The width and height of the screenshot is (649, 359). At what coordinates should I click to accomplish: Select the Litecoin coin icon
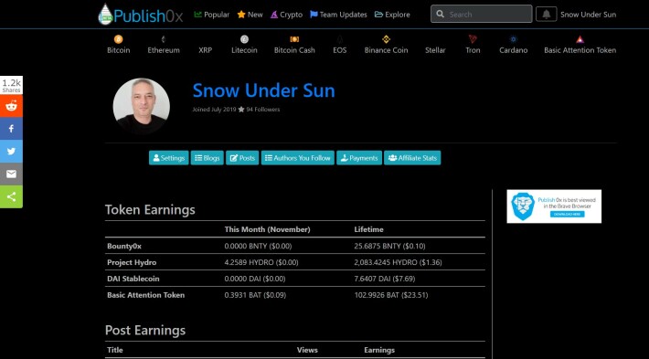click(x=244, y=39)
